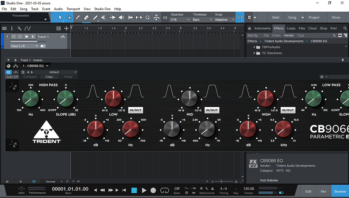Viewport: 349px width, 198px height.
Task: Mute Track 1 with M button
Action: click(x=14, y=37)
